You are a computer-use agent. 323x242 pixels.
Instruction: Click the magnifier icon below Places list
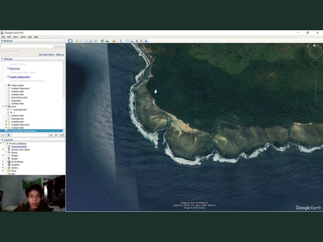3,135
